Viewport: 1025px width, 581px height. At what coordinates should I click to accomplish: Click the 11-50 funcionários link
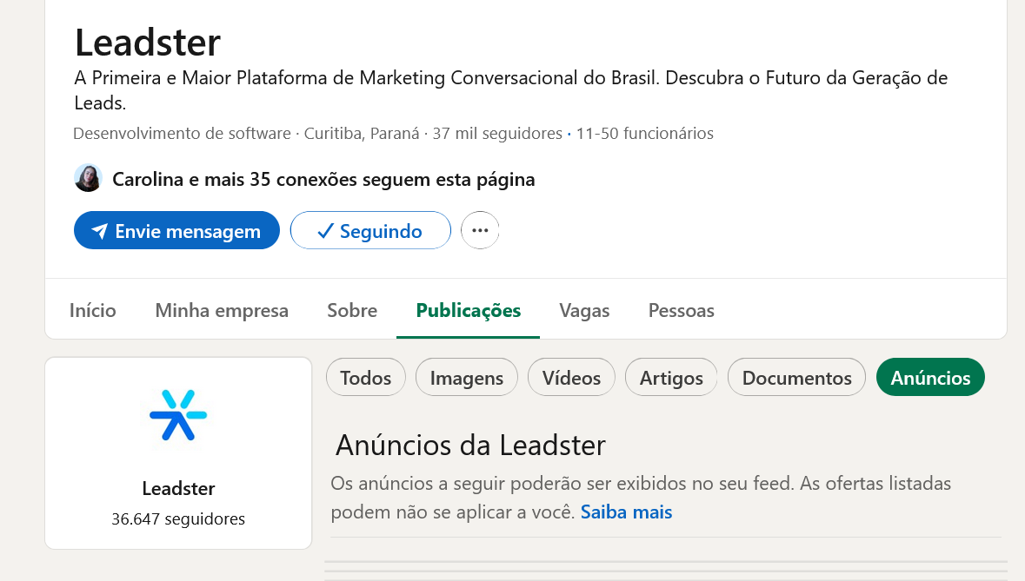644,133
